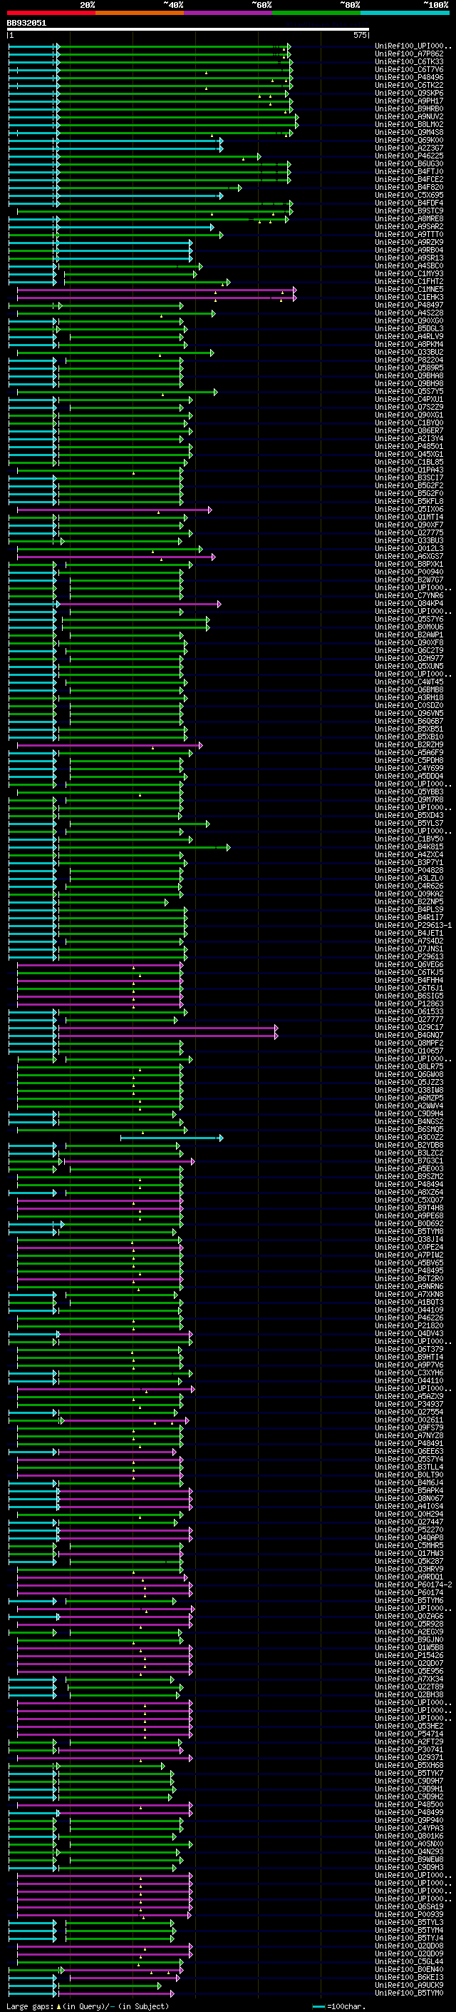
Task: Select hit label UniRef100_P48501
Action: pyautogui.click(x=409, y=447)
